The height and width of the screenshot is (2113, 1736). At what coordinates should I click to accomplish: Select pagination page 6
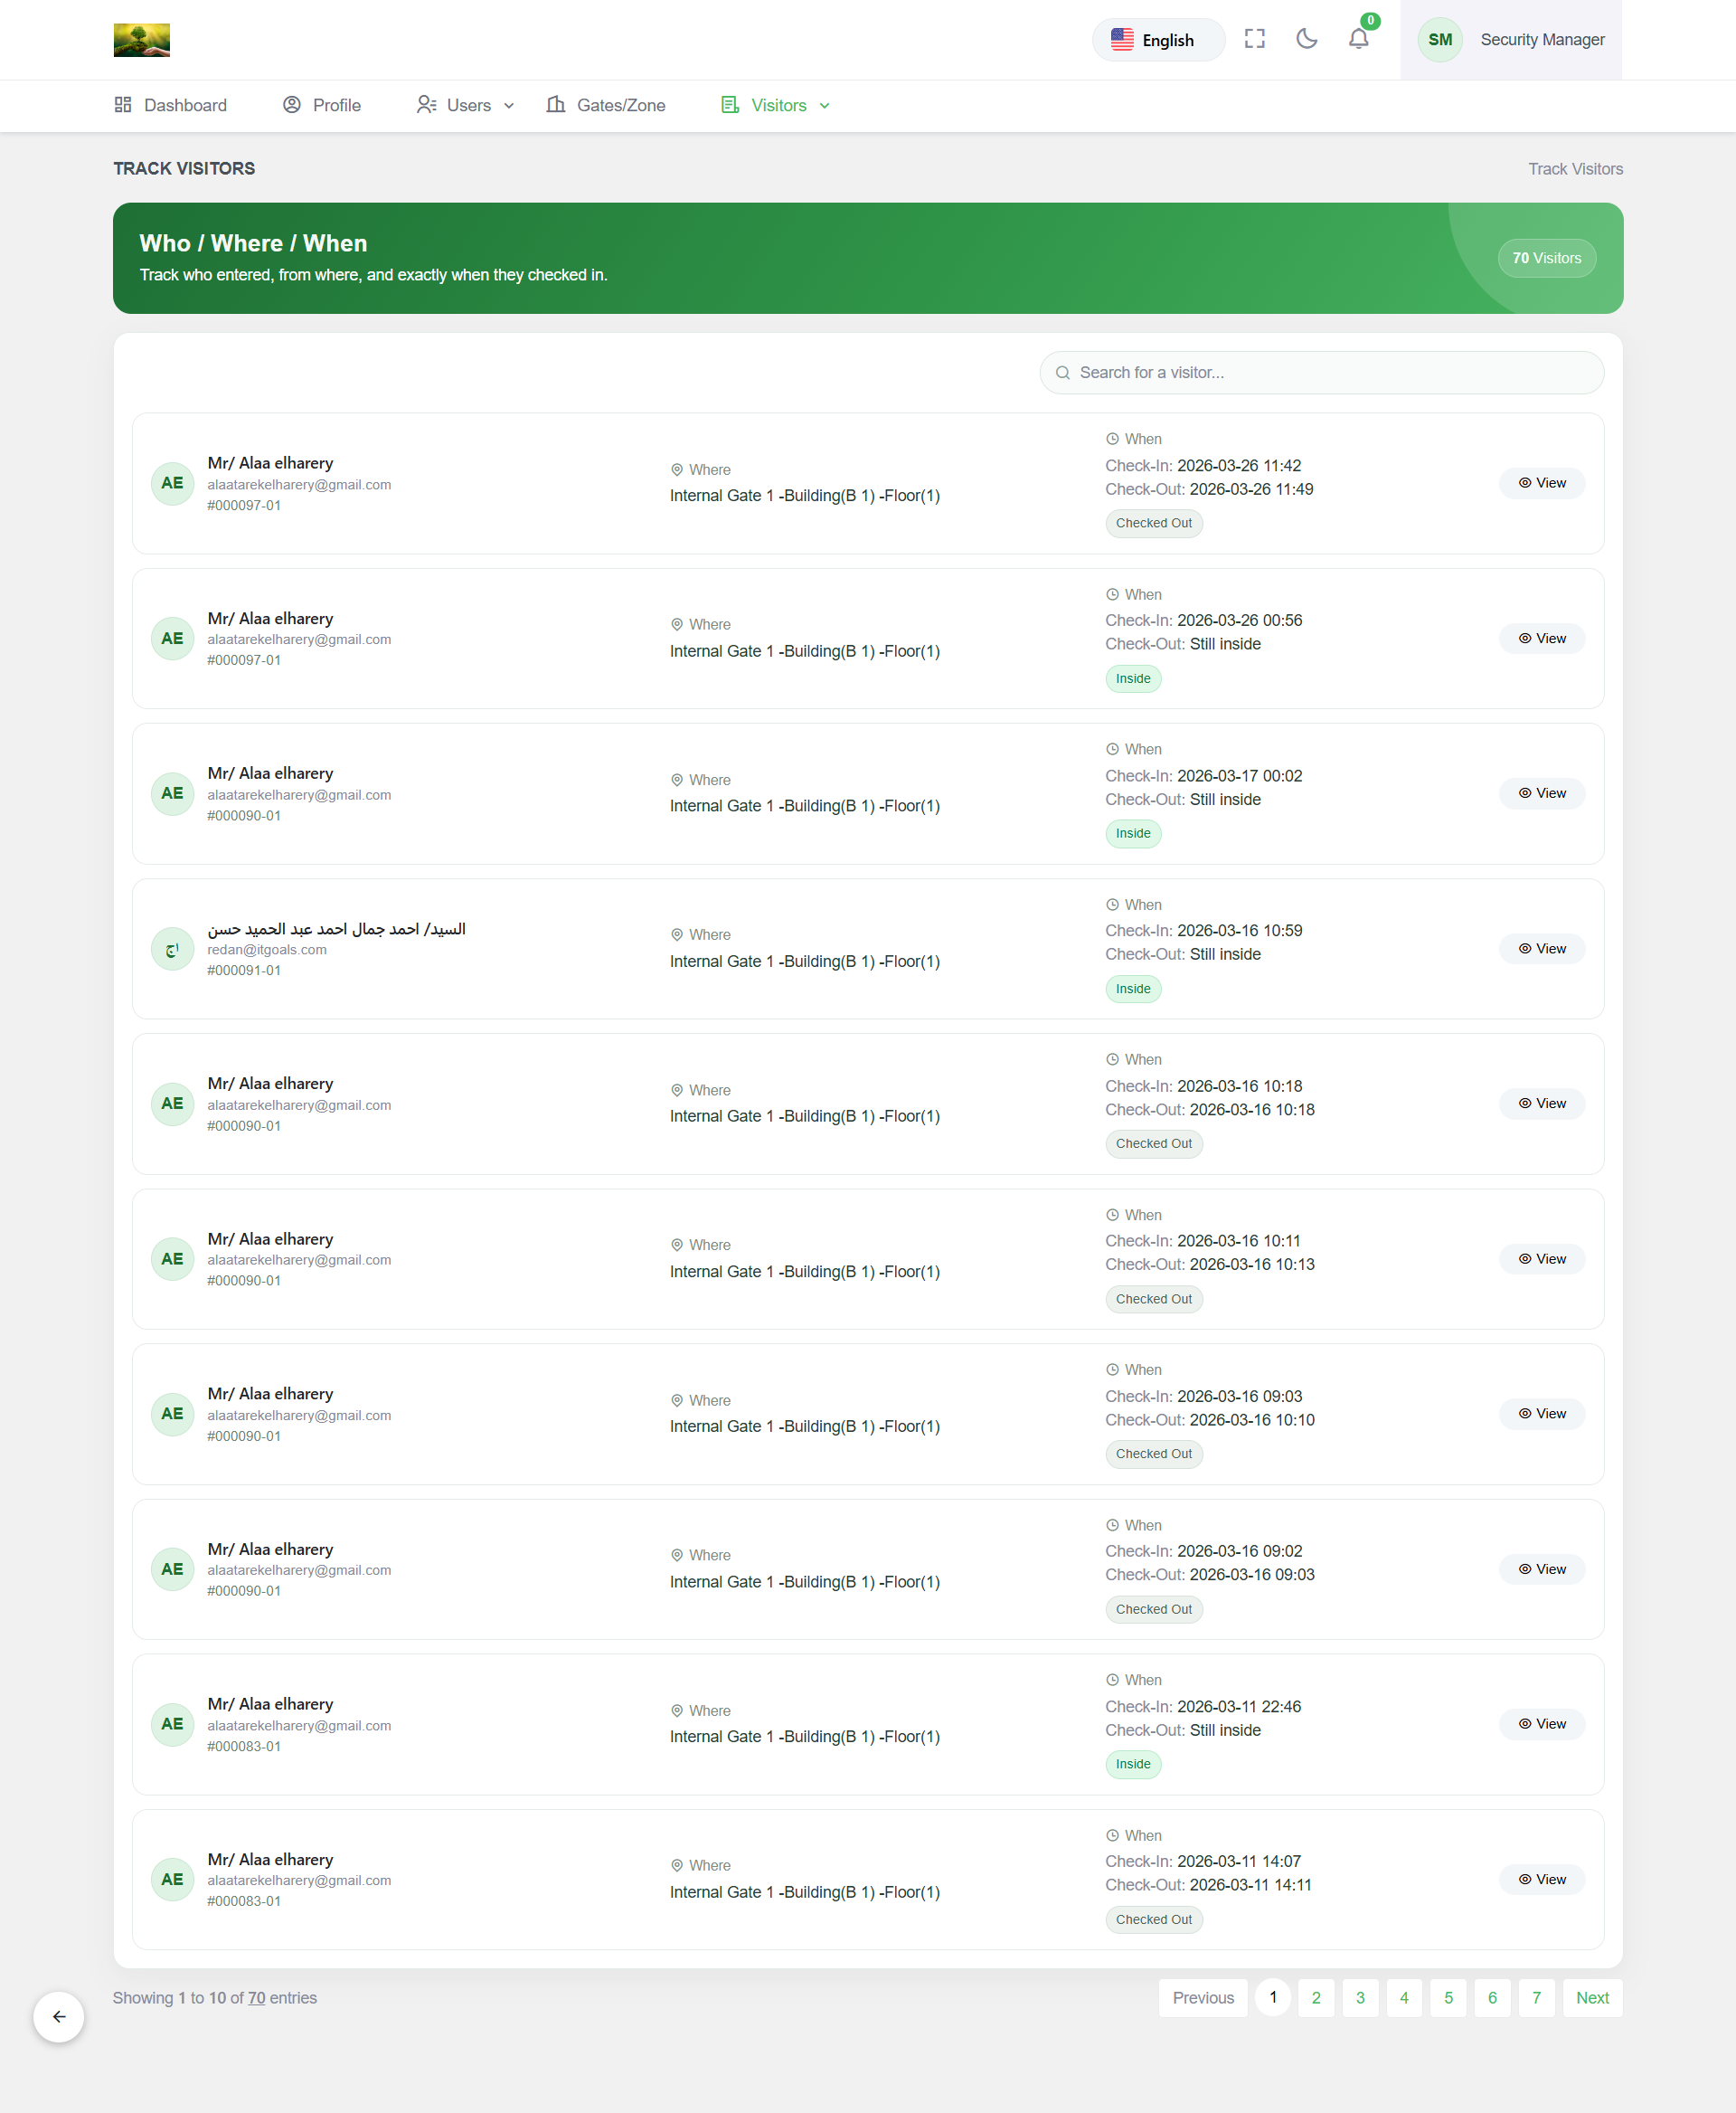click(1492, 1998)
